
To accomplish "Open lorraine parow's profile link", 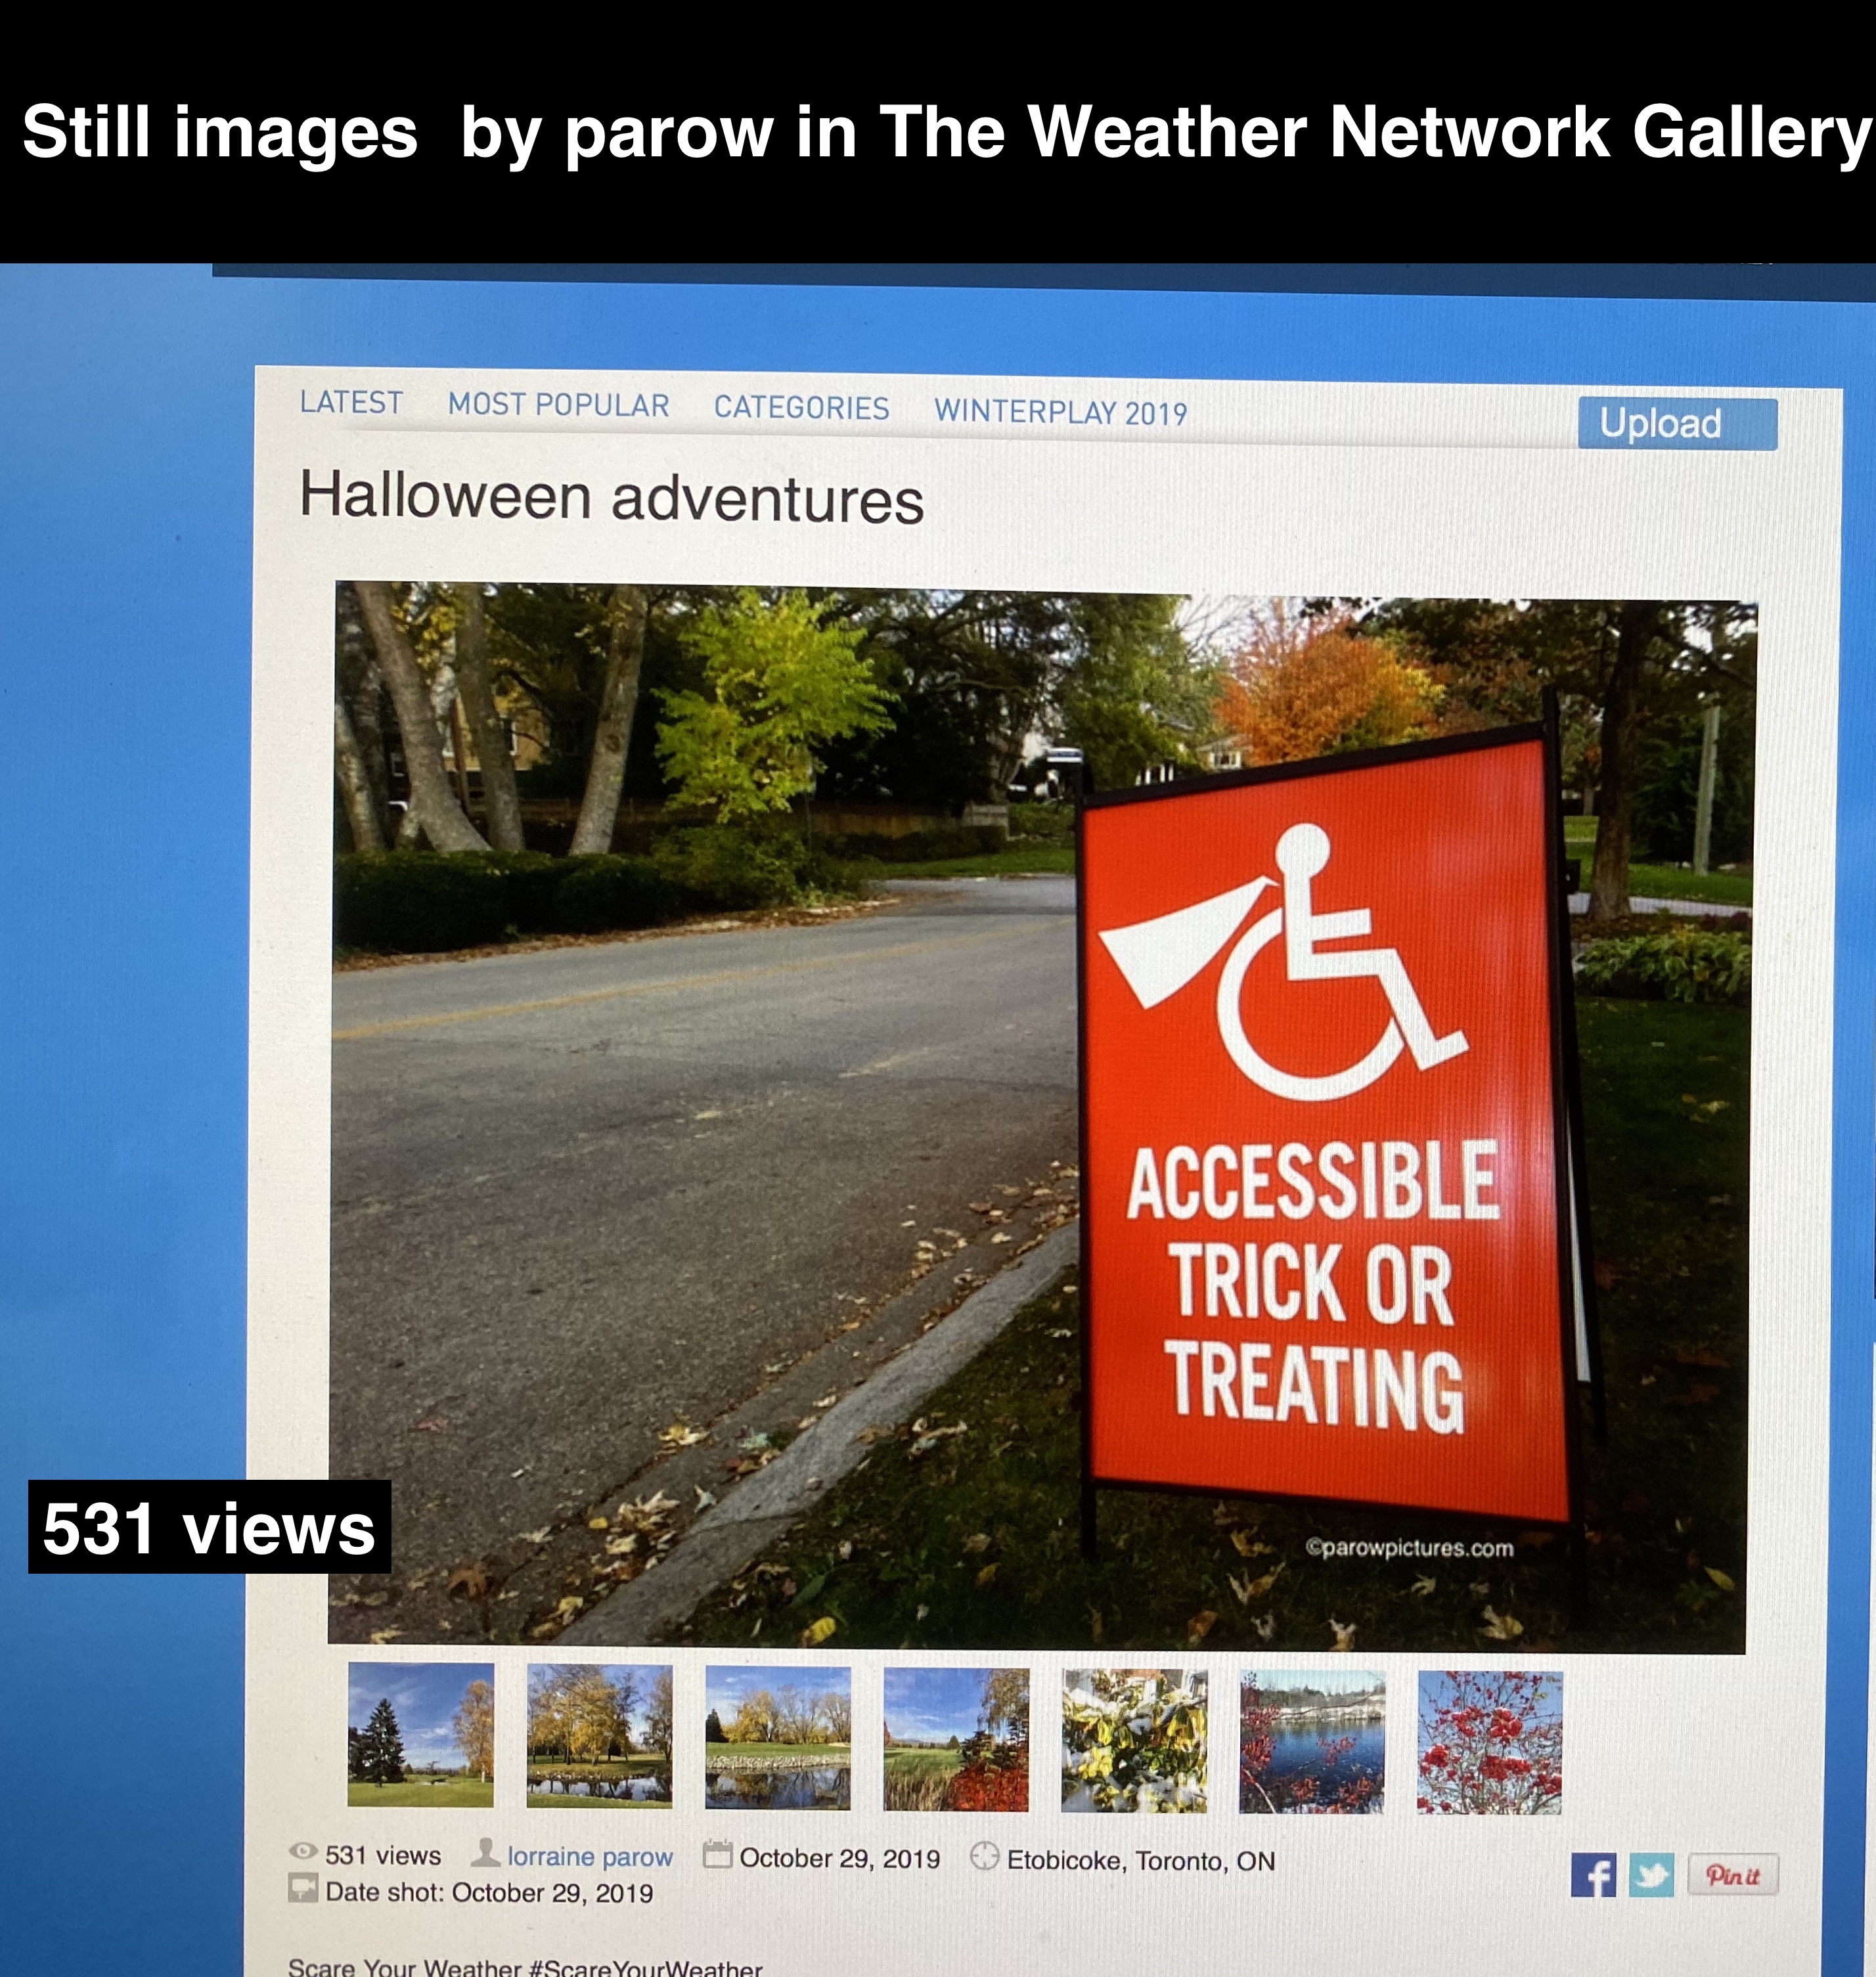I will (x=590, y=1856).
